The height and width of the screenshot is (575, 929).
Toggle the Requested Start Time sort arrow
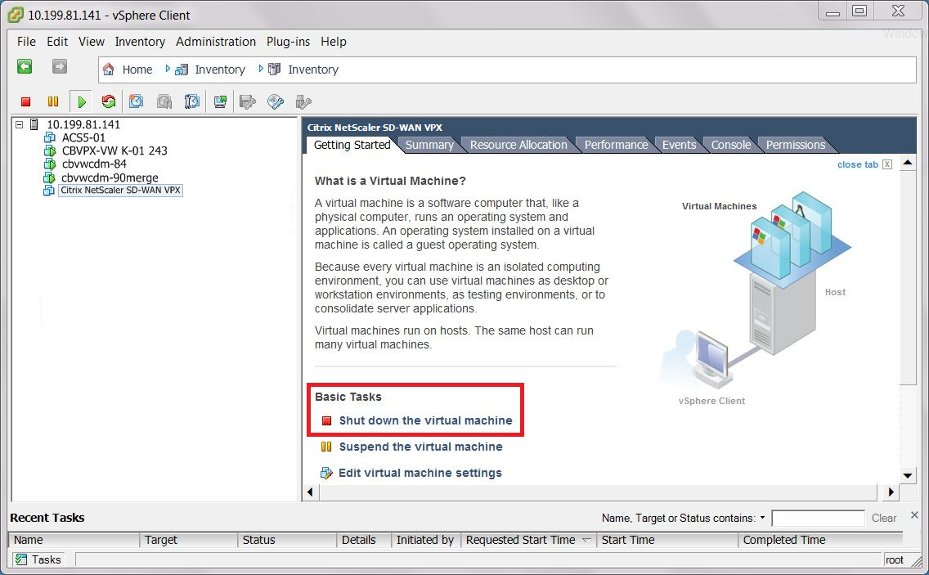586,540
